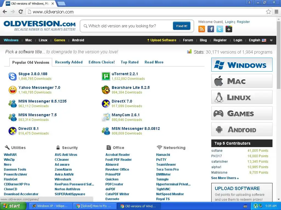
Task: Select Mac in the navigation bar
Action: [x=29, y=40]
